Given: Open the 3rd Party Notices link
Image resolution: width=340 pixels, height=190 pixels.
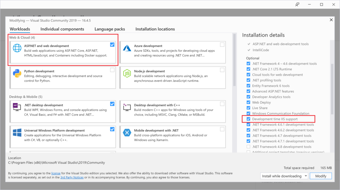Looking at the screenshot, I should [72, 177].
